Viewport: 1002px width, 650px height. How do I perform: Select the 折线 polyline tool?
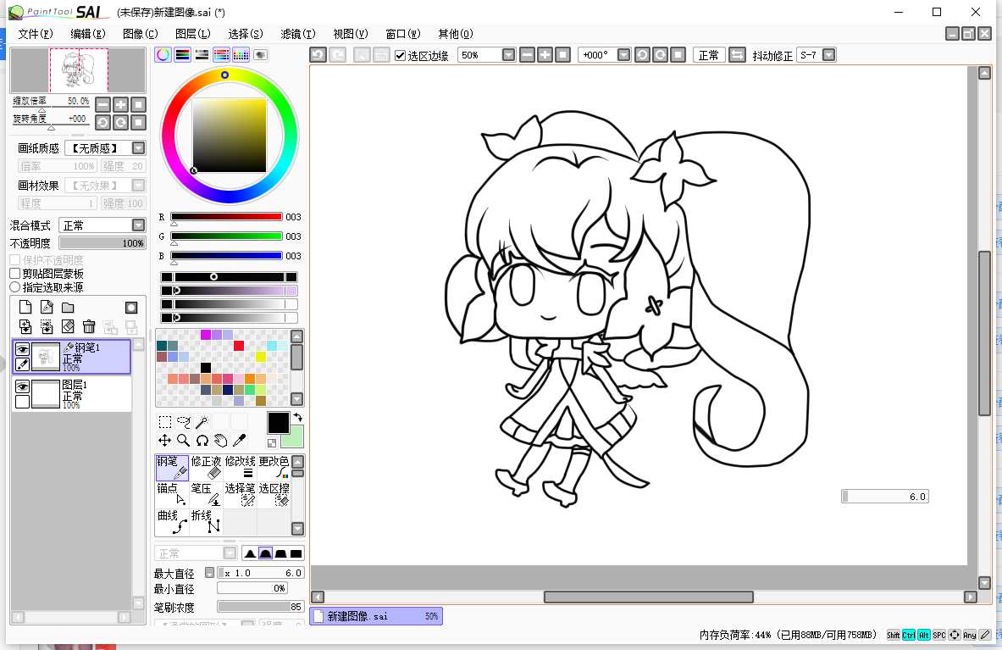click(206, 521)
